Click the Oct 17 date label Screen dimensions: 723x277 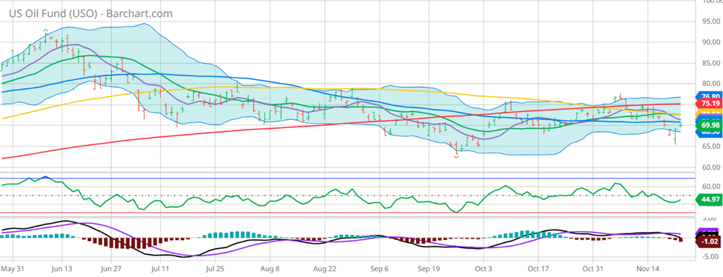(538, 268)
